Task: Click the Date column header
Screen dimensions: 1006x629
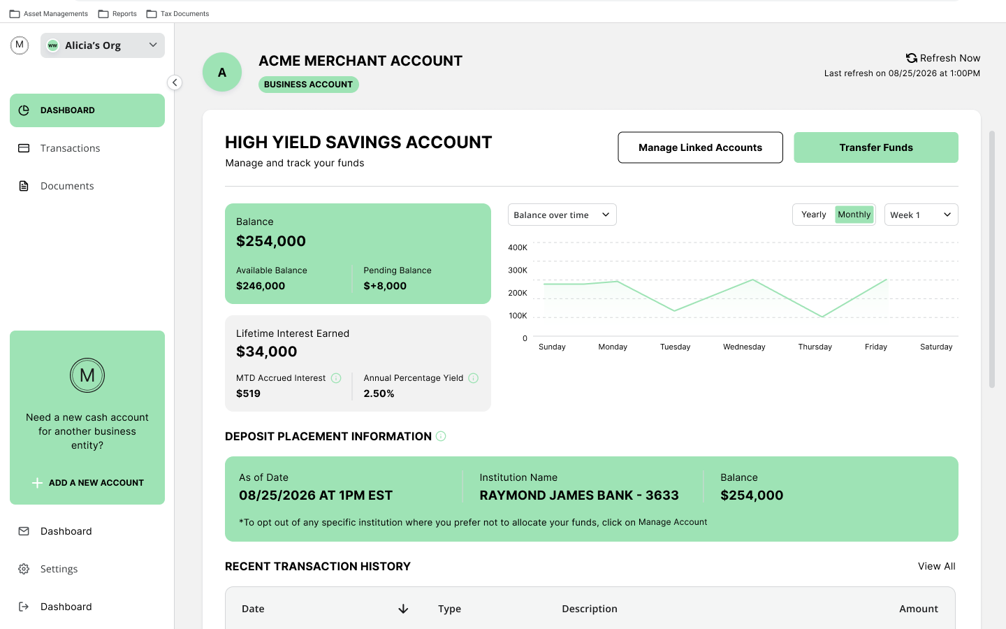Action: [253, 609]
